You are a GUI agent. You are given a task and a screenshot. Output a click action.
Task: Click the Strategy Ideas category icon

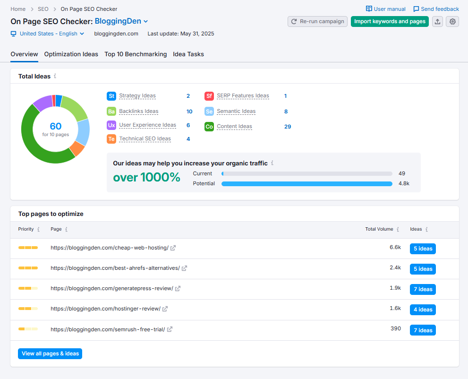point(111,95)
